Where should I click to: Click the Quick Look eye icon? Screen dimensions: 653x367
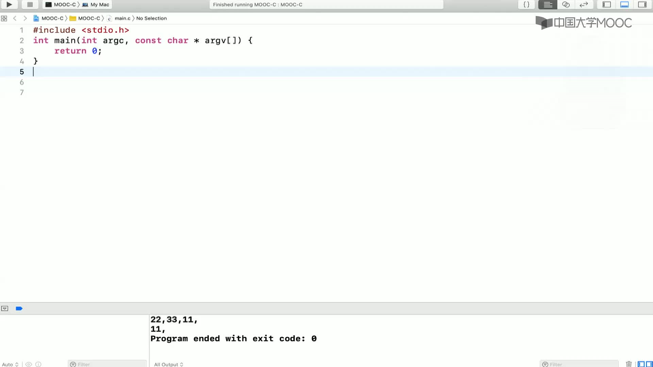[29, 364]
